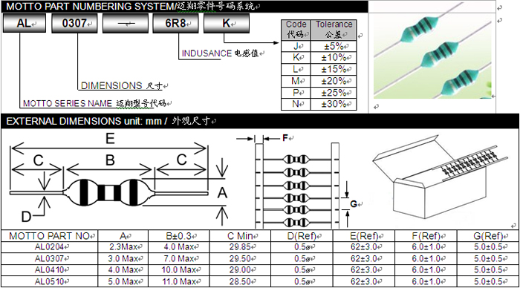Select the AL0204 part number cell
The image size is (520, 288).
coord(50,247)
